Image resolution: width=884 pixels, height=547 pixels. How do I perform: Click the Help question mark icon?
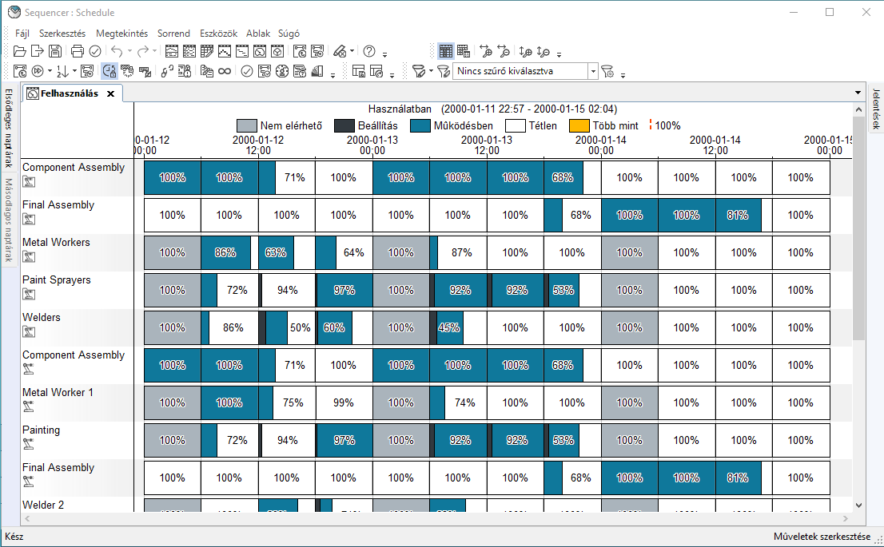click(369, 51)
